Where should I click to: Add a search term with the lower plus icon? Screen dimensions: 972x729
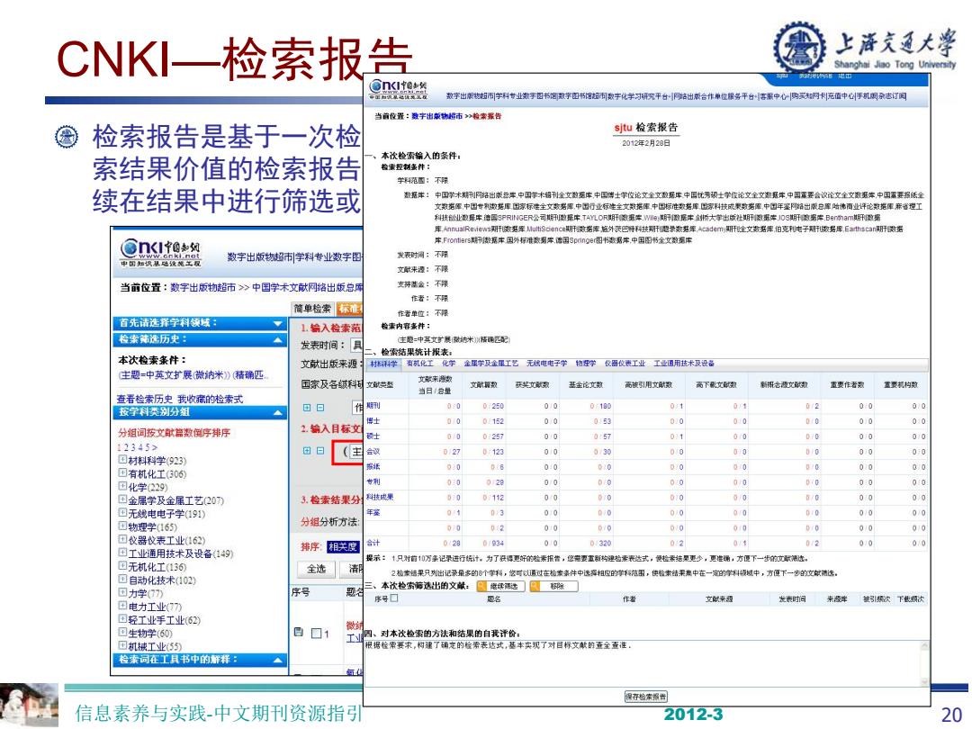[307, 451]
